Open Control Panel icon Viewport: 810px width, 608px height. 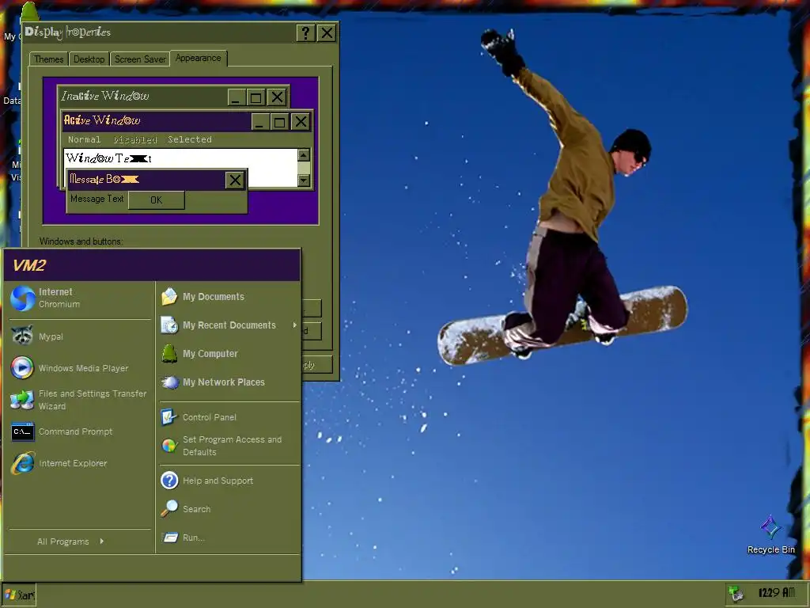click(x=169, y=416)
